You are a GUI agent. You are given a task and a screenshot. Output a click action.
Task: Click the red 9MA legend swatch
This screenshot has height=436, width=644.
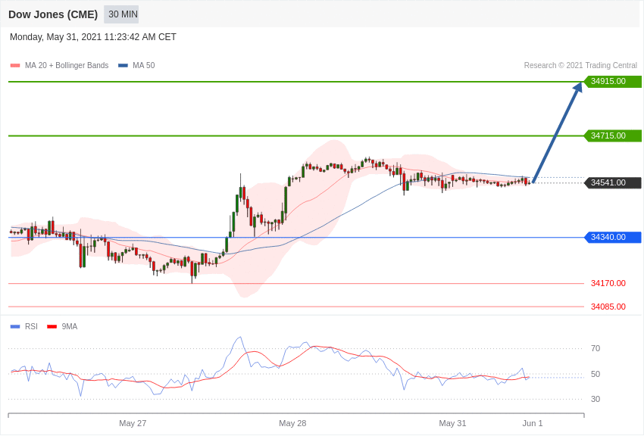point(52,326)
